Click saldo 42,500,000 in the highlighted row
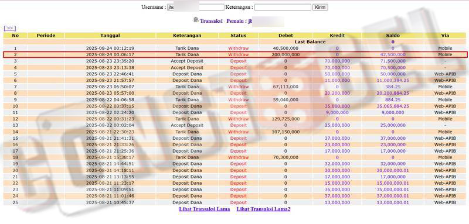469x224 pixels. coord(393,54)
